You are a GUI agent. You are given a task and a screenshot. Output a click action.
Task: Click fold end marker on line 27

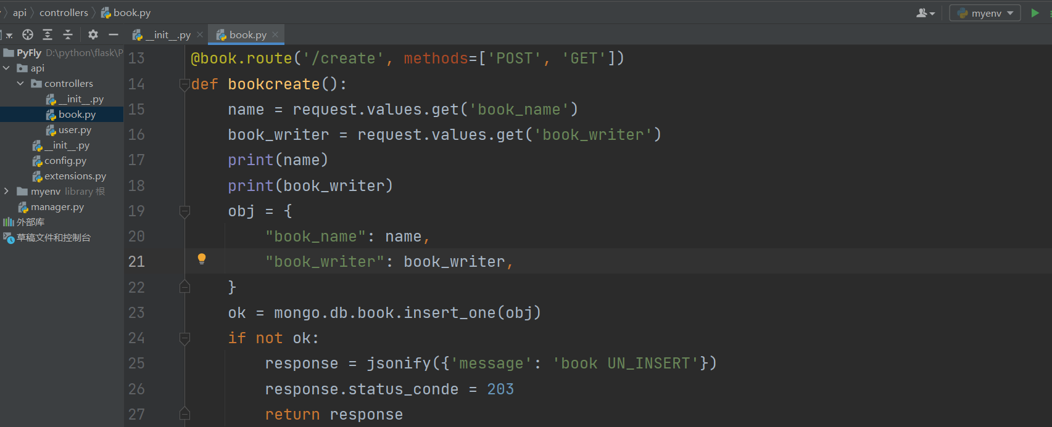pyautogui.click(x=184, y=413)
